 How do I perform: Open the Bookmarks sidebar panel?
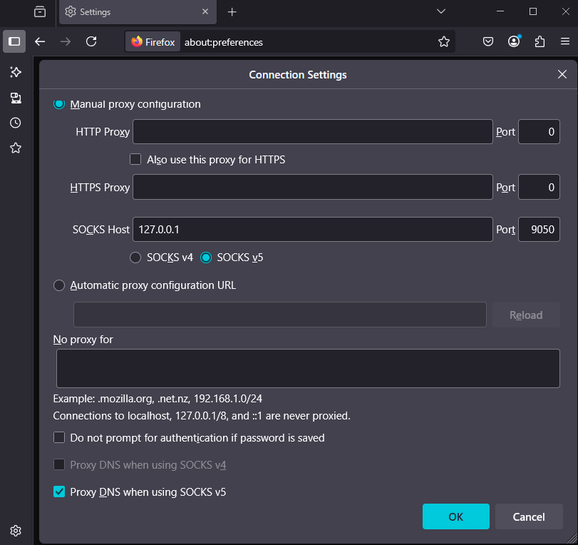(x=15, y=148)
